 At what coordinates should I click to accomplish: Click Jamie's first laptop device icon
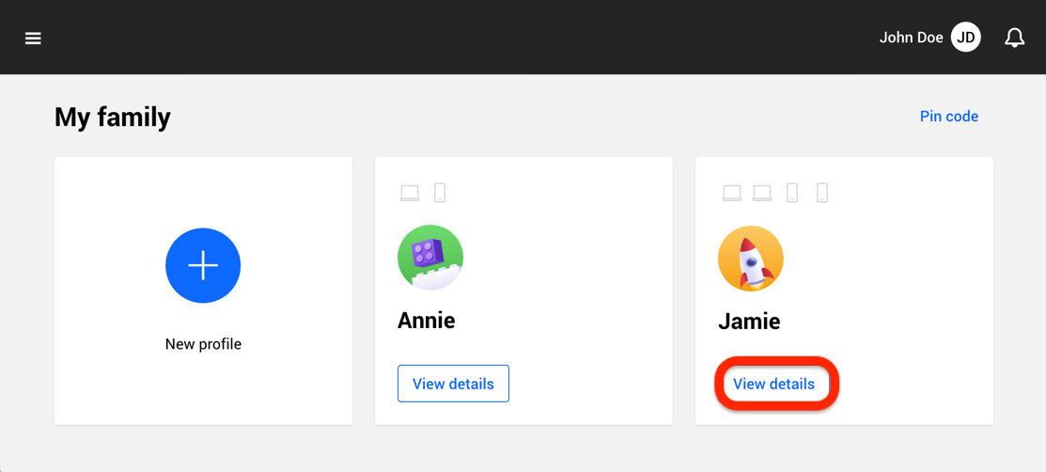click(732, 193)
